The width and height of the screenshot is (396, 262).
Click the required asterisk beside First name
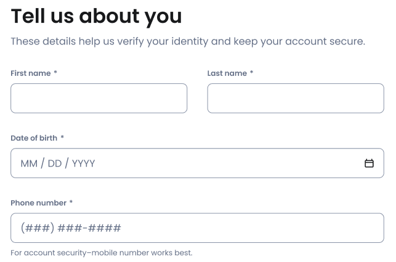coord(55,73)
